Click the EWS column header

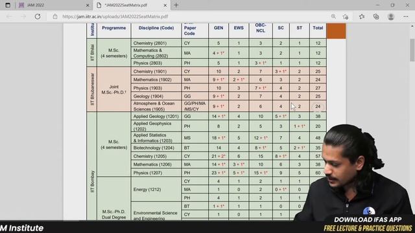239,28
